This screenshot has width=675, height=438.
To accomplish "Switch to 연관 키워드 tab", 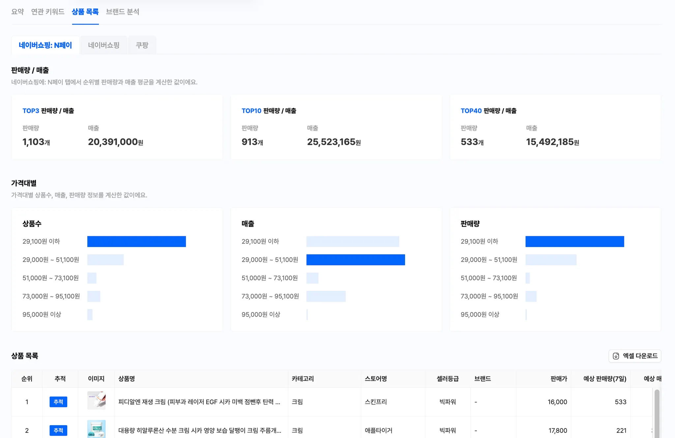I will click(48, 12).
